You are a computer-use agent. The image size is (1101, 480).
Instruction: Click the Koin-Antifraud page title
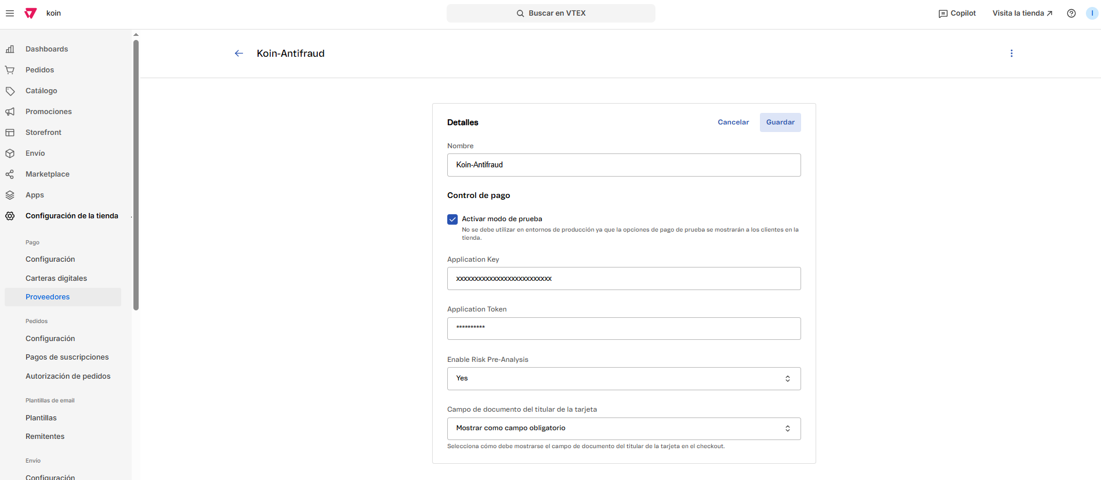coord(291,53)
